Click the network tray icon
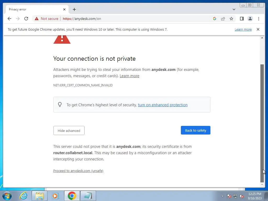268x201 pixels. click(235, 196)
